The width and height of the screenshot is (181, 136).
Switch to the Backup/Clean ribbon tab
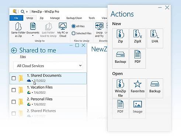(x=74, y=18)
